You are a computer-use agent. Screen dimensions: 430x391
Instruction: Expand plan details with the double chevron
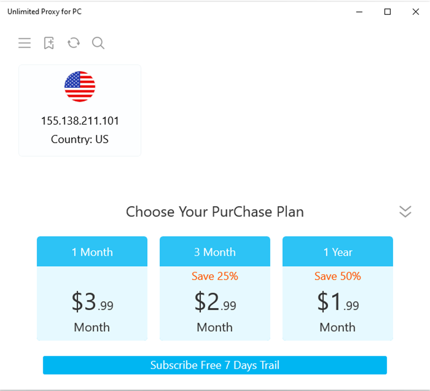pos(405,211)
